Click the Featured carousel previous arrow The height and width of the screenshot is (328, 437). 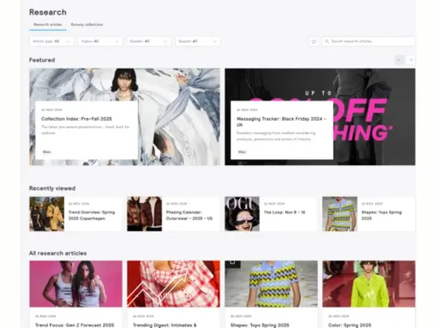(x=399, y=59)
